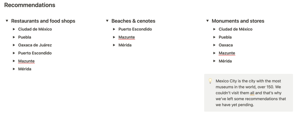Expand Mazunte toggle under Restaurants and food shops
This screenshot has height=118, width=297.
14,61
